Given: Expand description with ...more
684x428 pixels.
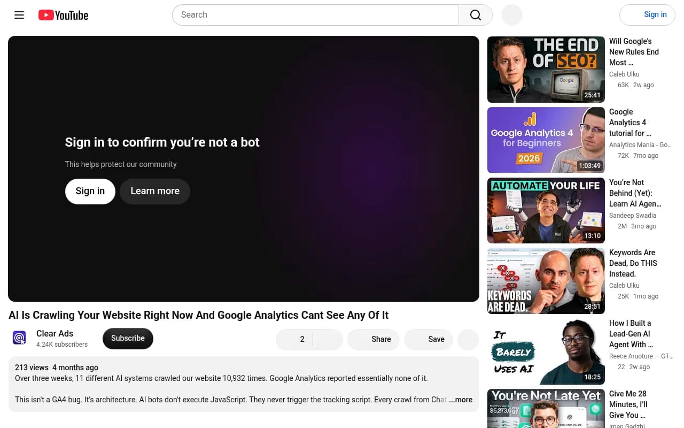Looking at the screenshot, I should (461, 400).
